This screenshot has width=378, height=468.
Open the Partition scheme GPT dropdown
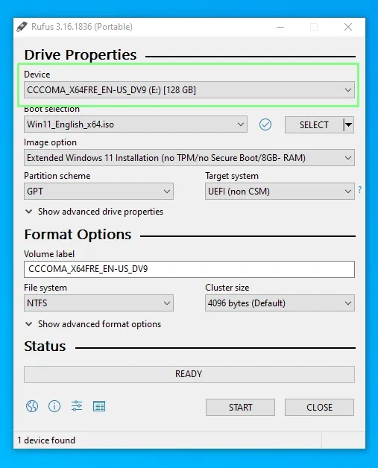click(98, 191)
